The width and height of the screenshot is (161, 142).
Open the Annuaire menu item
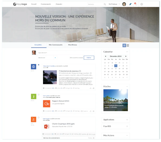(59, 4)
